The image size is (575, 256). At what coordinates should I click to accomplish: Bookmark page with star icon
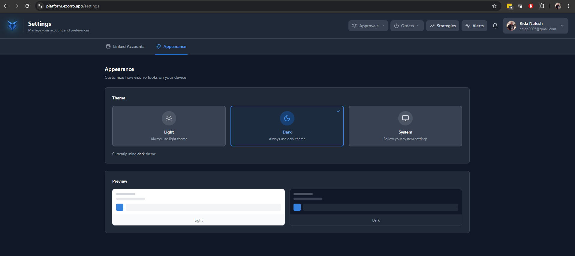tap(494, 6)
